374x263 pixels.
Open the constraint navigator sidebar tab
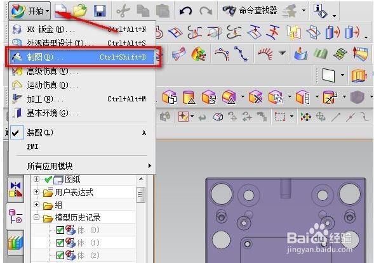tap(16, 189)
